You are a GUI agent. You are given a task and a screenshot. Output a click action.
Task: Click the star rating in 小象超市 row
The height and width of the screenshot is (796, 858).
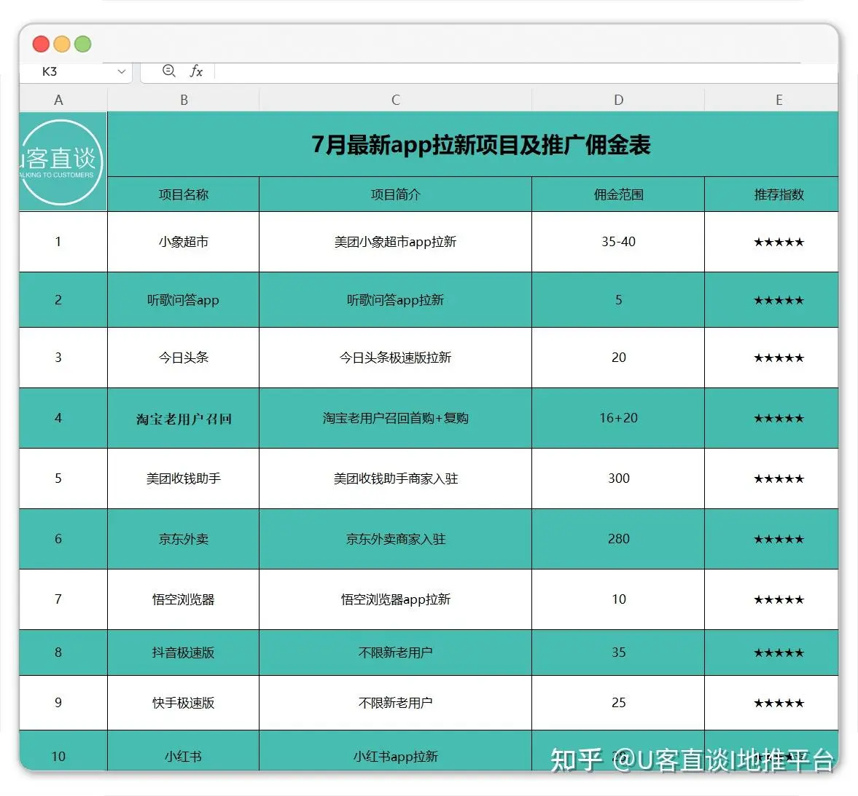tap(779, 243)
